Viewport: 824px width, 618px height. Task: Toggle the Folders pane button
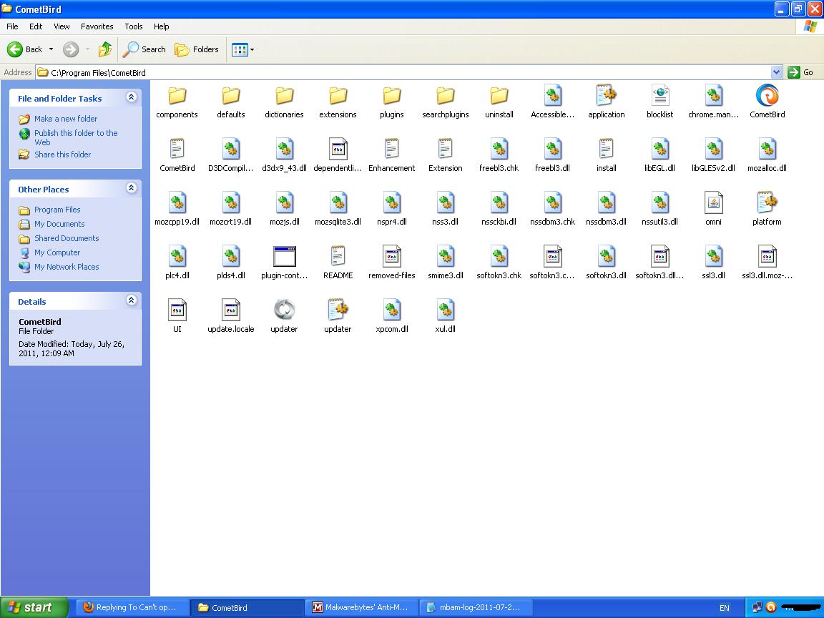[197, 49]
